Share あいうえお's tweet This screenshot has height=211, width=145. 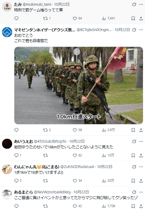coord(141,155)
